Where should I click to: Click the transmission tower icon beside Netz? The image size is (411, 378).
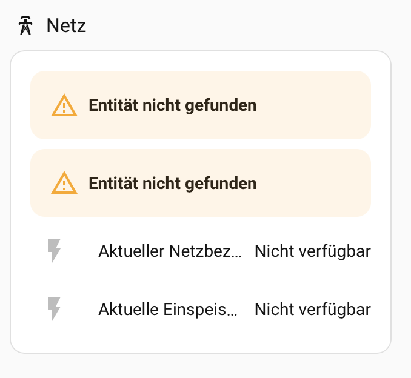click(x=25, y=26)
